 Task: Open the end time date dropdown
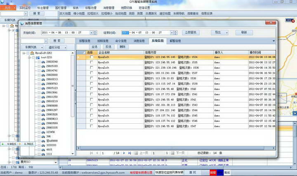(x=172, y=33)
